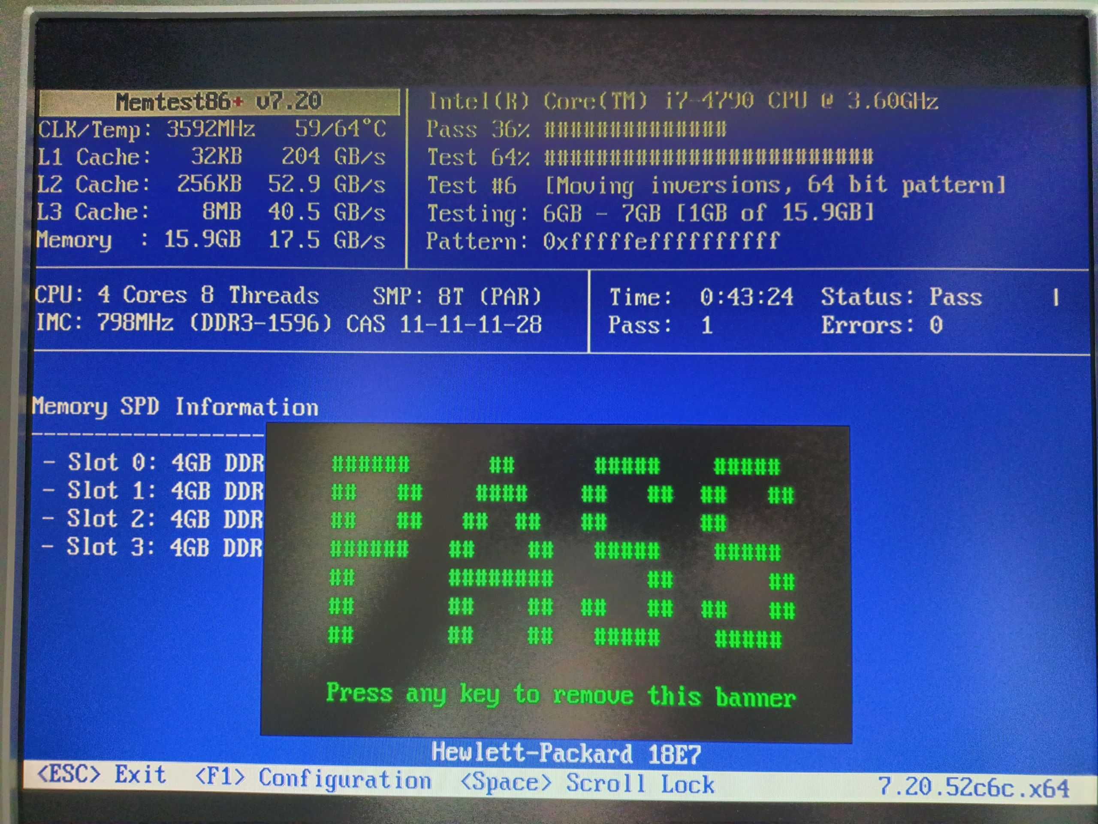Click Status: Pass indicator
Screen dimensions: 1098x824
902,297
